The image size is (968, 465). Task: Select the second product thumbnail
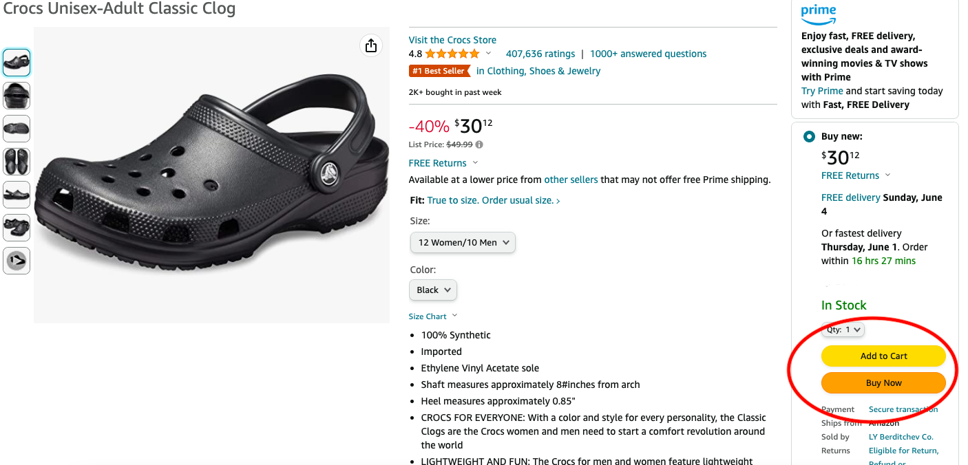[x=16, y=95]
